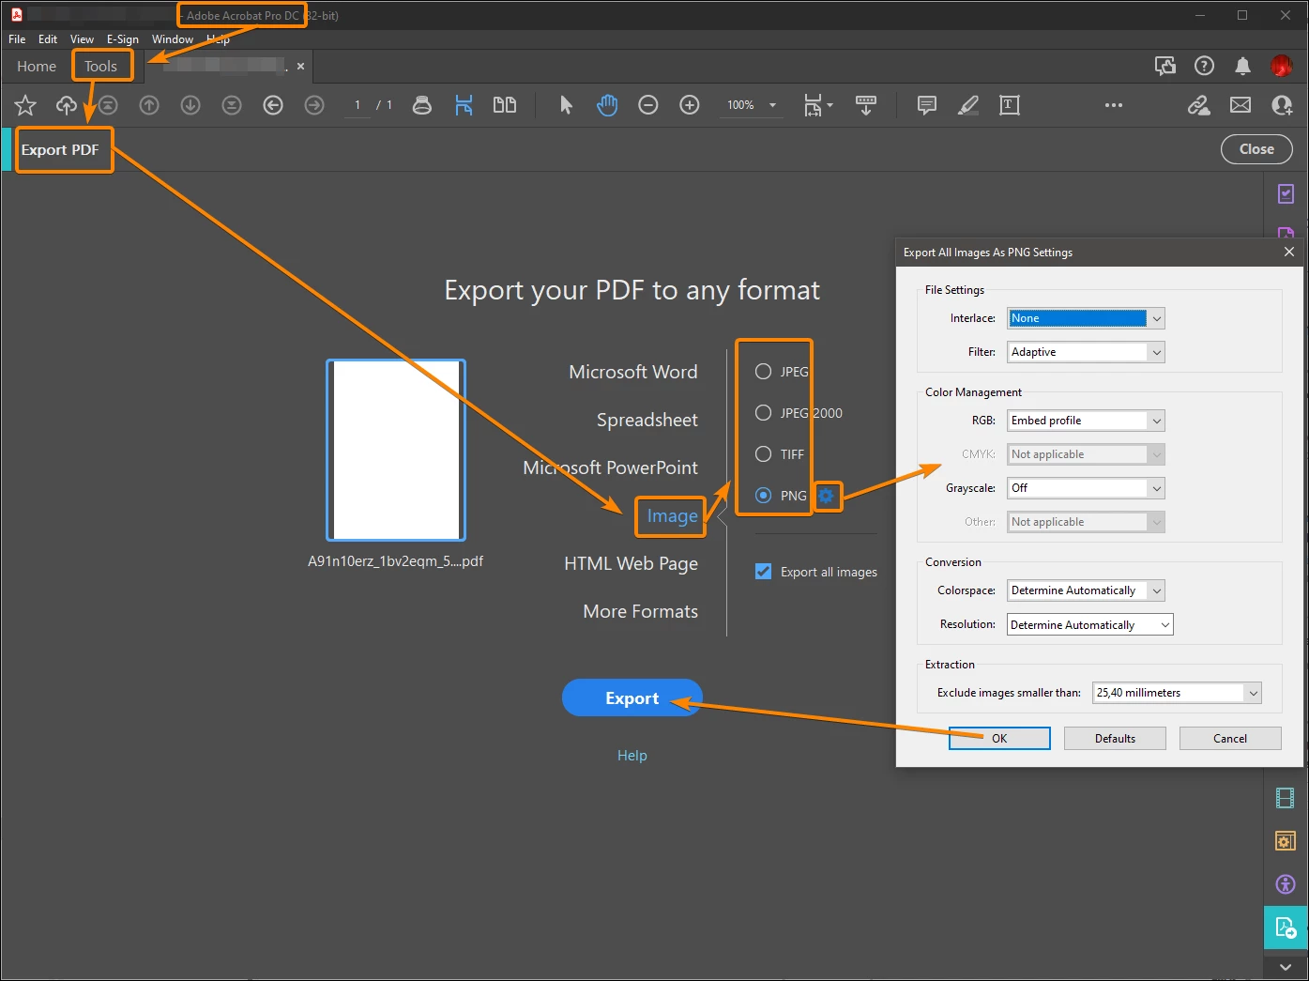
Task: Open the Grayscale dropdown set to Off
Action: [x=1086, y=488]
